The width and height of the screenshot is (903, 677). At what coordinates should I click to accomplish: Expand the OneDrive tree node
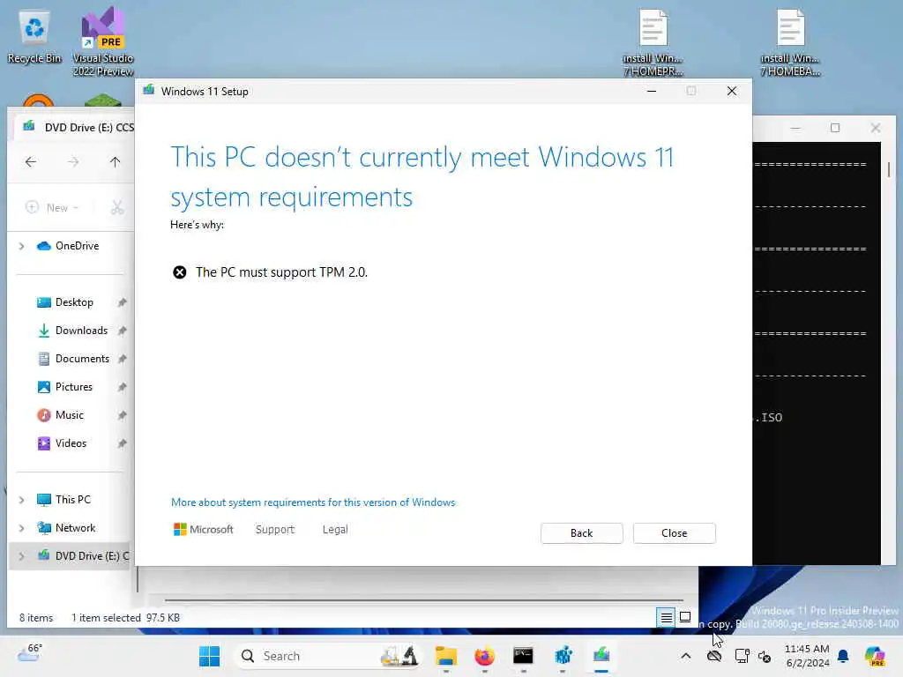tap(22, 246)
